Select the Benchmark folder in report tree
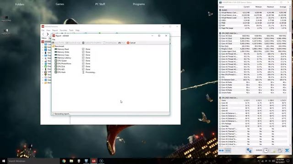Viewport: 293px width, 164px height. click(58, 46)
